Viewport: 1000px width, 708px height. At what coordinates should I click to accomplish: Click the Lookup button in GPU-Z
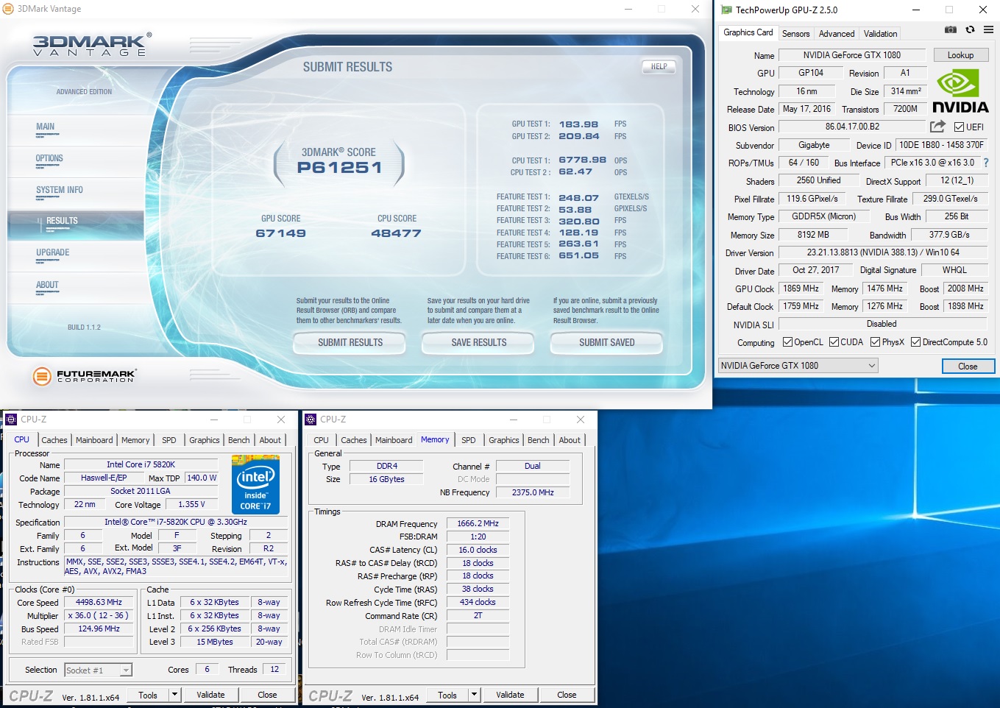[960, 55]
